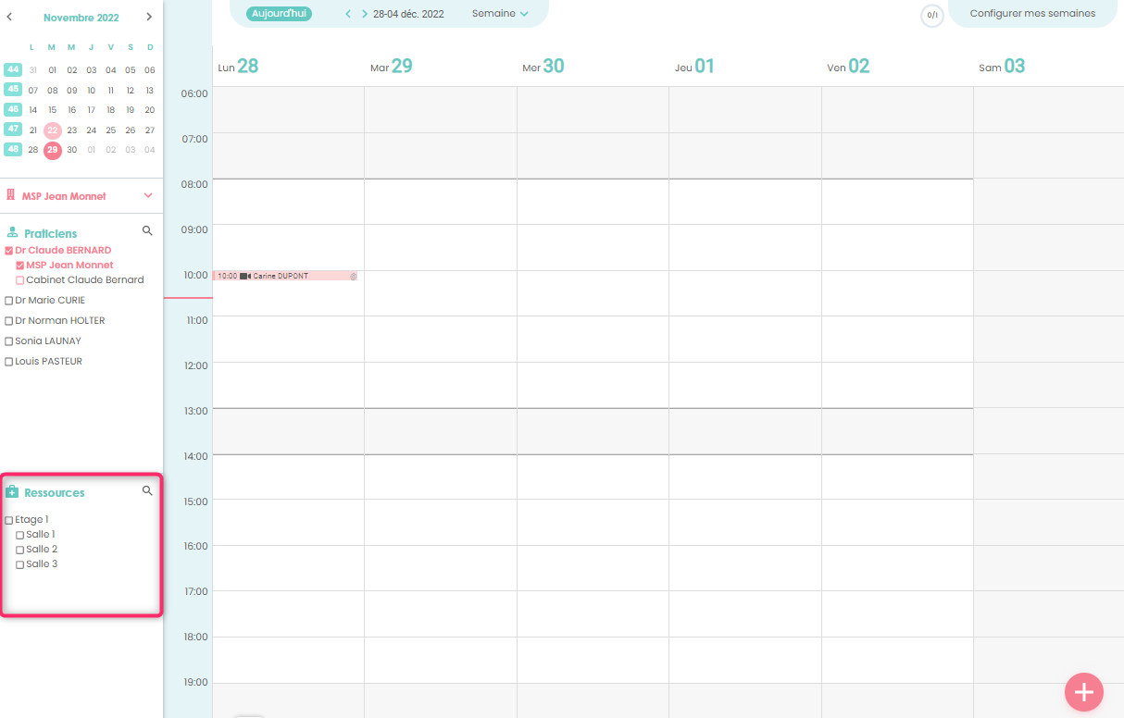The height and width of the screenshot is (718, 1124).
Task: Show next week using right chevron
Action: 364,14
